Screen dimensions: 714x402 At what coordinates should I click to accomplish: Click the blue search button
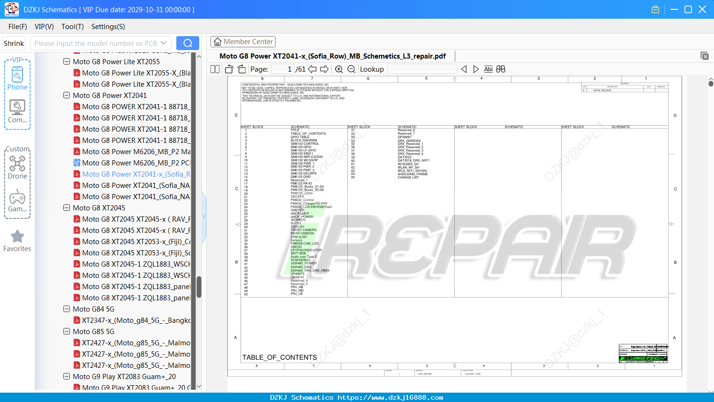(x=188, y=43)
